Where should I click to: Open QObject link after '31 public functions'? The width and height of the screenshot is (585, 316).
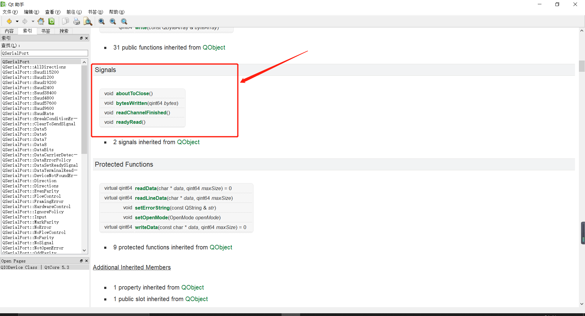214,47
